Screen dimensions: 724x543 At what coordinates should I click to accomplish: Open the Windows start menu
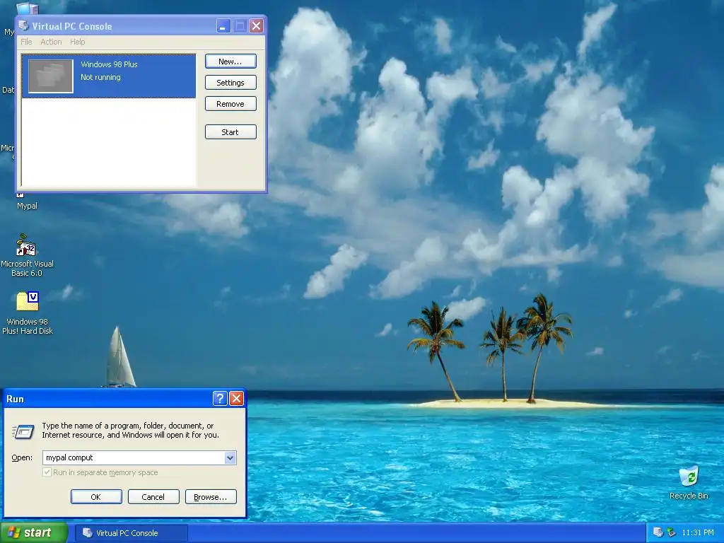pos(34,532)
